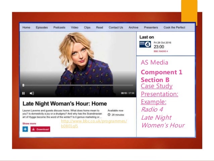
Task: Expand description with Show more
Action: coord(29,123)
